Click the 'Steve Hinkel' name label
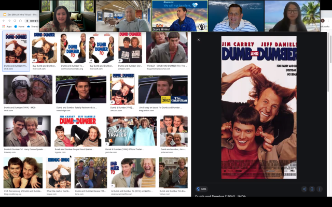The width and height of the screenshot is (332, 207). tap(161, 29)
